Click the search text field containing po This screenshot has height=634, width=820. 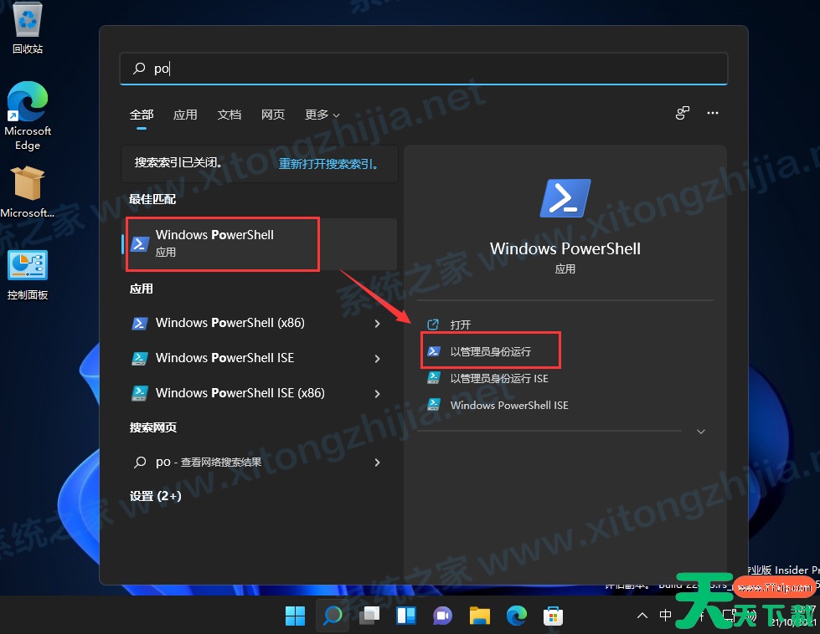424,69
